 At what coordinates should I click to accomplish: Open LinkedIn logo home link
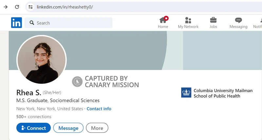(x=17, y=22)
